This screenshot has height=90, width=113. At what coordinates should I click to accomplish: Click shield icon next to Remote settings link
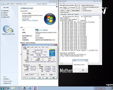2,13
